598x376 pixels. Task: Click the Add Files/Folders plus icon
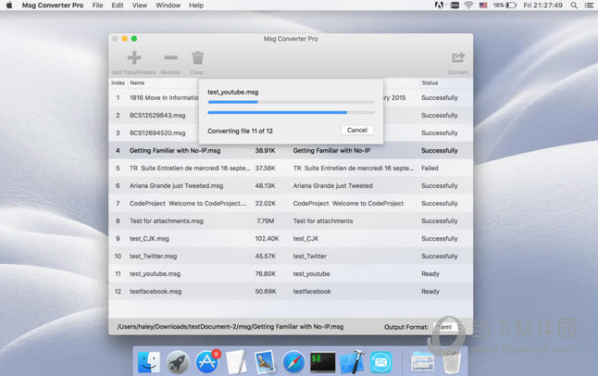(x=134, y=57)
